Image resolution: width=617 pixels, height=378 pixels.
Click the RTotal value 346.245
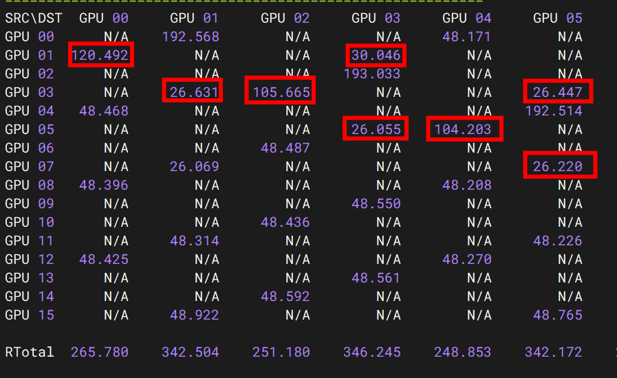coord(372,352)
